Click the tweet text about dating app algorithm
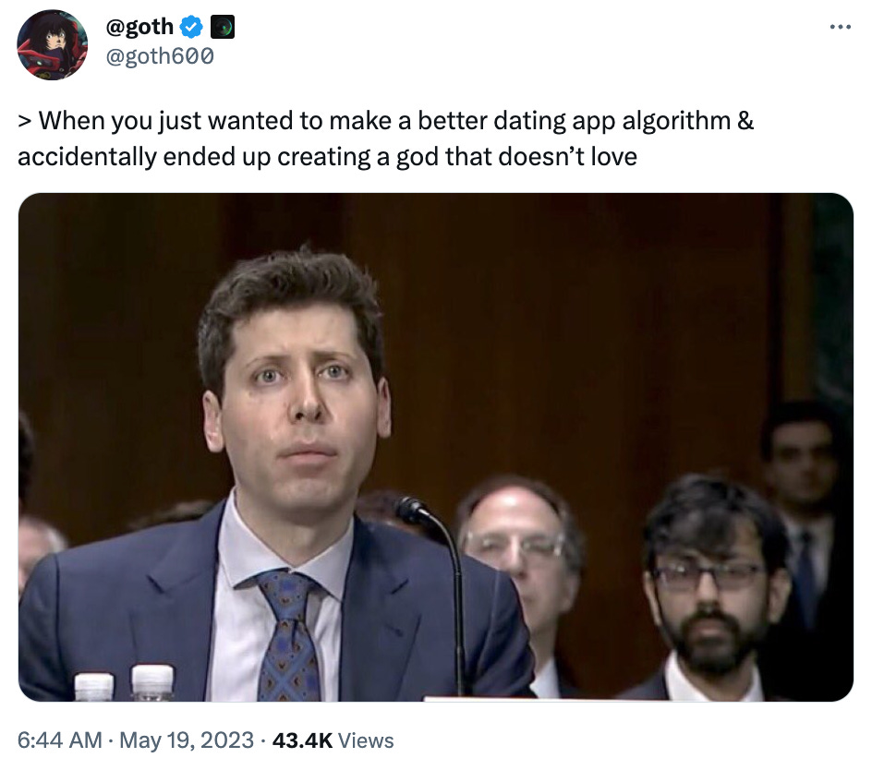This screenshot has width=872, height=770. 385,138
